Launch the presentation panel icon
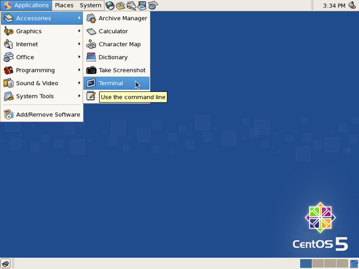359x269 pixels. coord(142,5)
